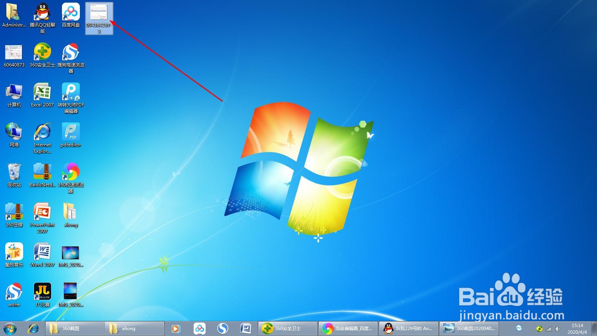Select the Word 2007 desktop shortcut
The image size is (597, 336).
(43, 255)
